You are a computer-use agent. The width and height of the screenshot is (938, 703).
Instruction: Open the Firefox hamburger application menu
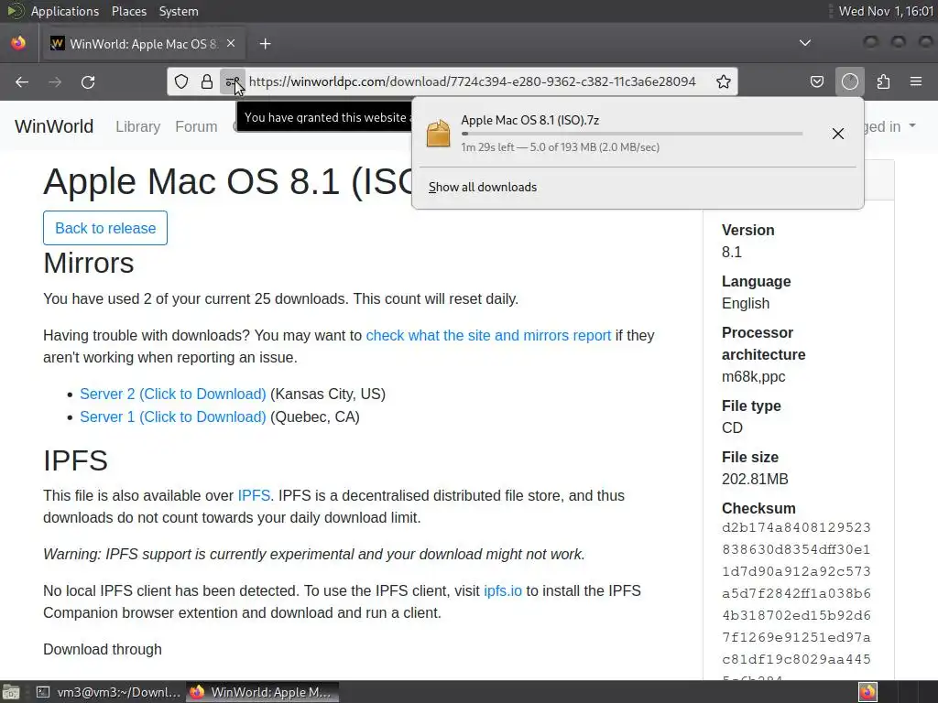pyautogui.click(x=916, y=81)
